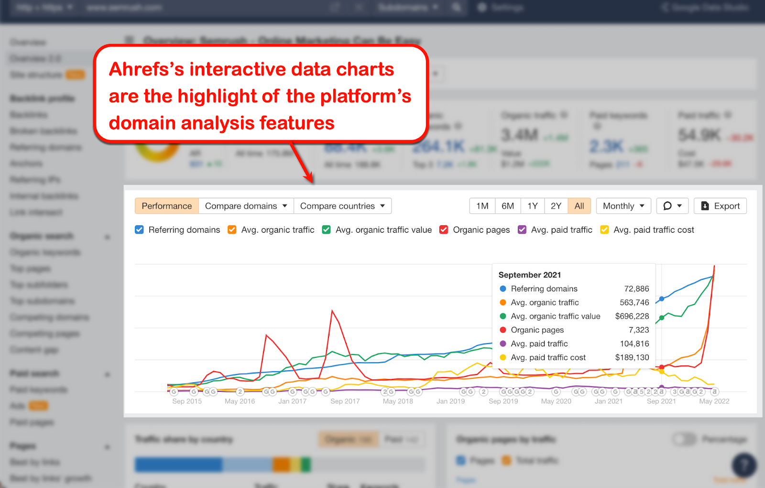Select the All time range
The image size is (765, 488).
point(579,206)
